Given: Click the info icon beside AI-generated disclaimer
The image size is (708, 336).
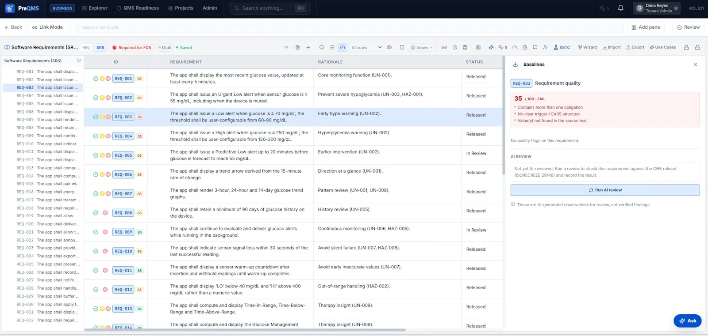Looking at the screenshot, I should coord(513,204).
